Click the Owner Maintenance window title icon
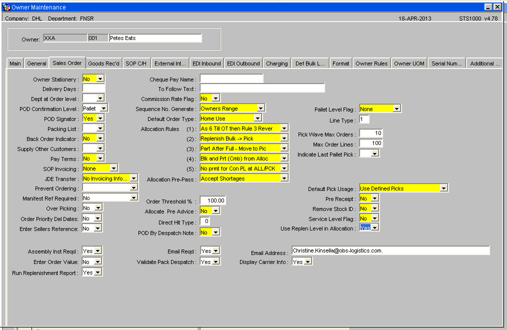Viewport: 507px width, 330px height. tap(6, 7)
